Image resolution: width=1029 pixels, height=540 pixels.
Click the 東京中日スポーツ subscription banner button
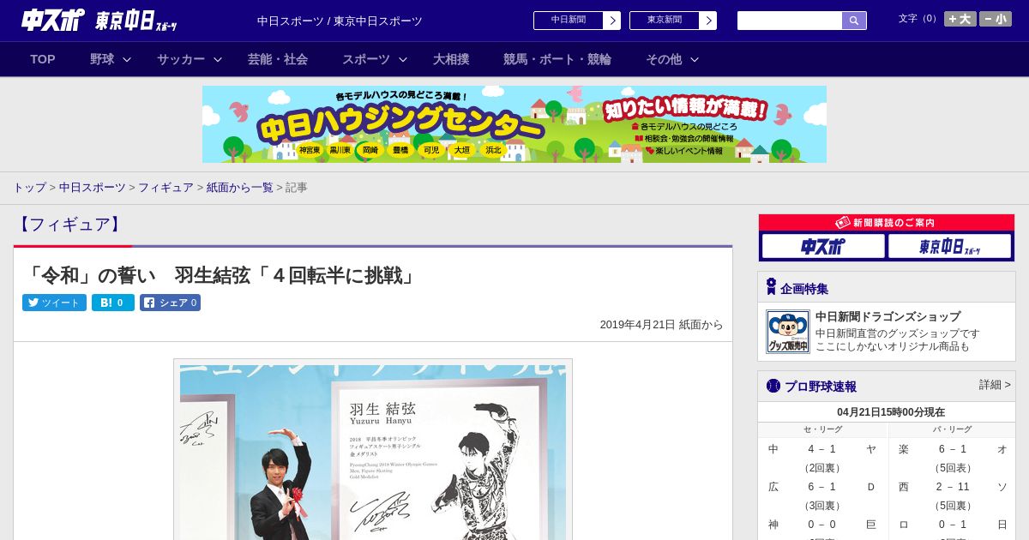point(950,246)
